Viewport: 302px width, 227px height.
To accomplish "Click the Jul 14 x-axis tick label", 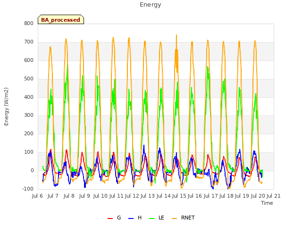I will coord(164,196).
